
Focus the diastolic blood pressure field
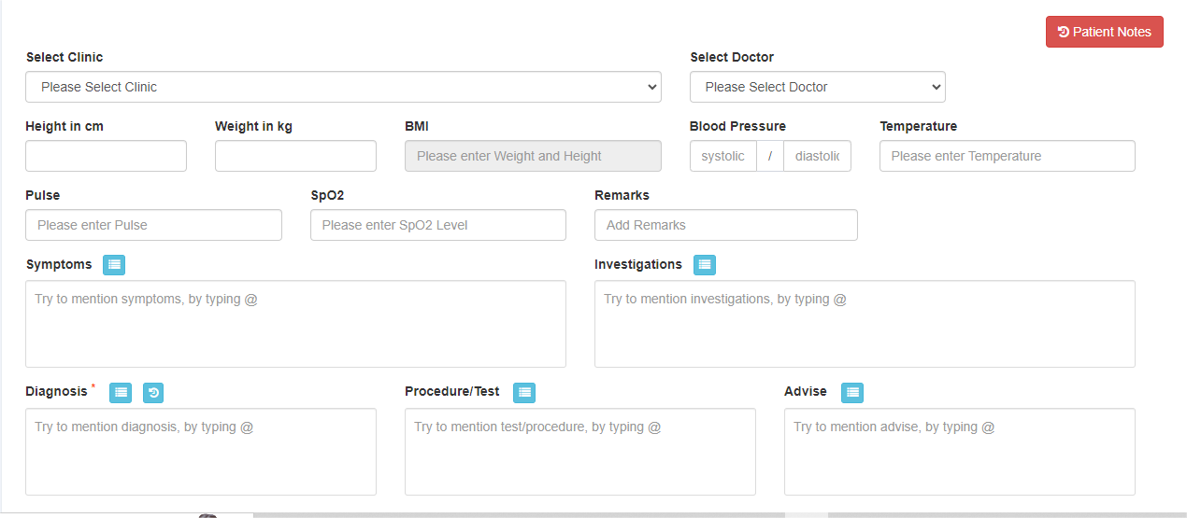[817, 156]
